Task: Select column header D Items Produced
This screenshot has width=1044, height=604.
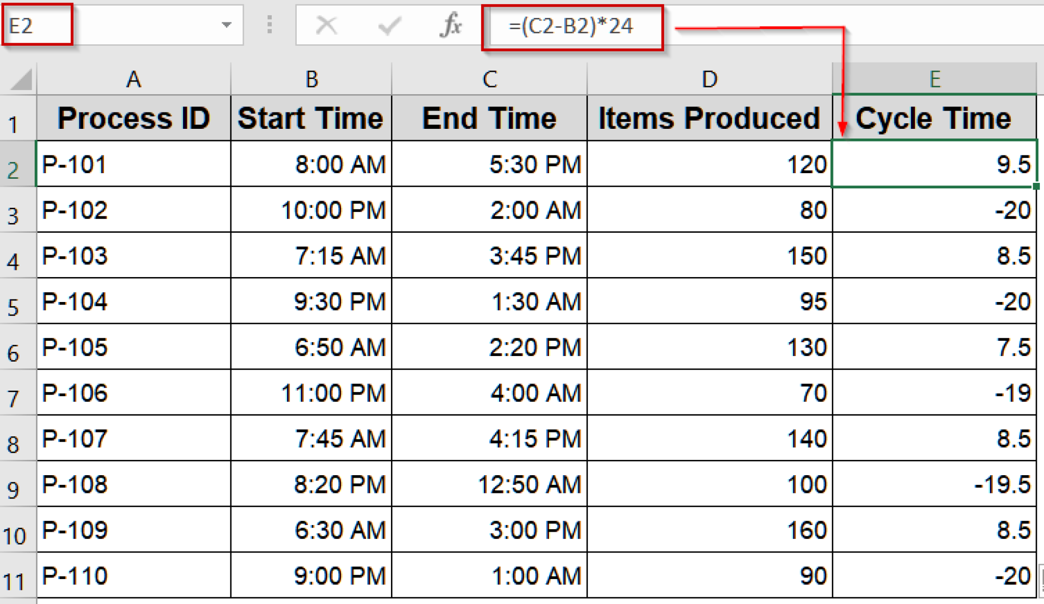Action: tap(709, 79)
